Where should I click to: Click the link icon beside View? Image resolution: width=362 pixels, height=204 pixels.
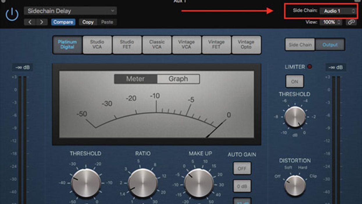pos(351,22)
